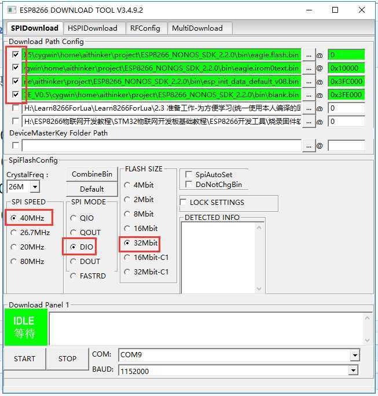Browse for DeviceMasterKey folder
The width and height of the screenshot is (378, 396).
coord(309,146)
